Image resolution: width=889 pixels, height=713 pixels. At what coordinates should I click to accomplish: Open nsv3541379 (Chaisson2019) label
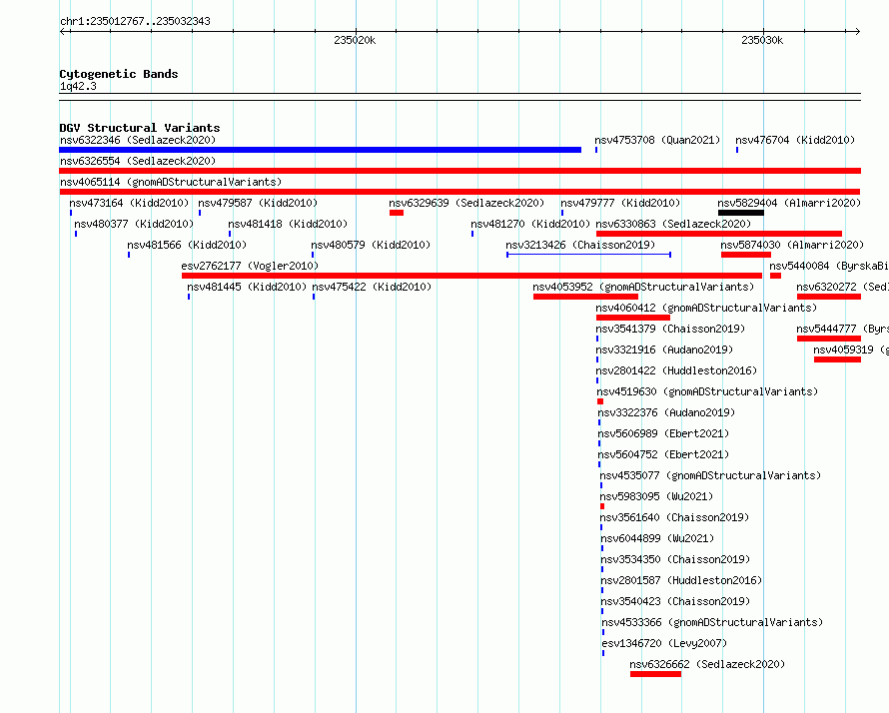pos(670,329)
